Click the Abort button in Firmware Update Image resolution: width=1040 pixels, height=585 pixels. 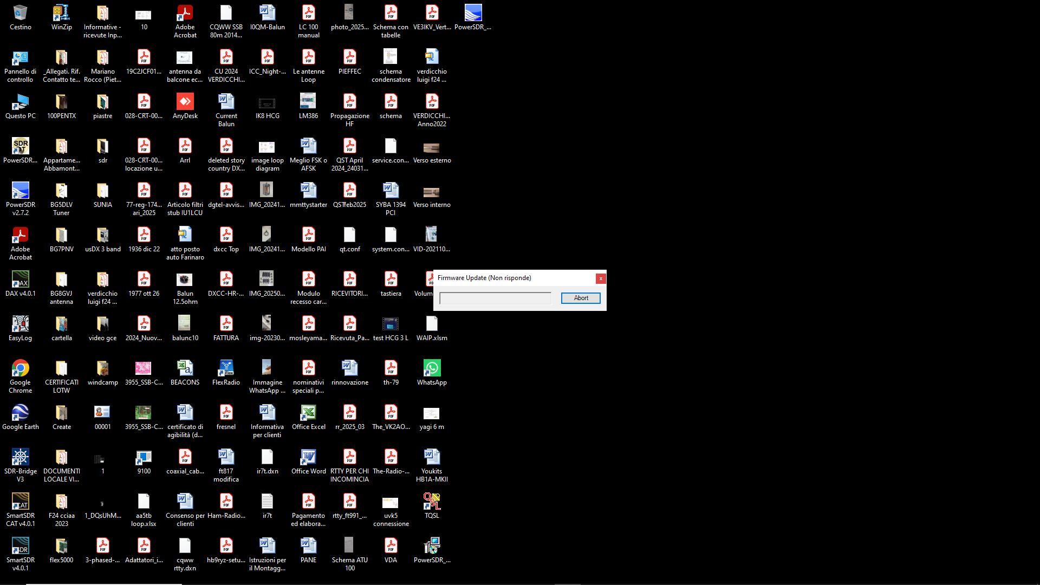pos(581,298)
